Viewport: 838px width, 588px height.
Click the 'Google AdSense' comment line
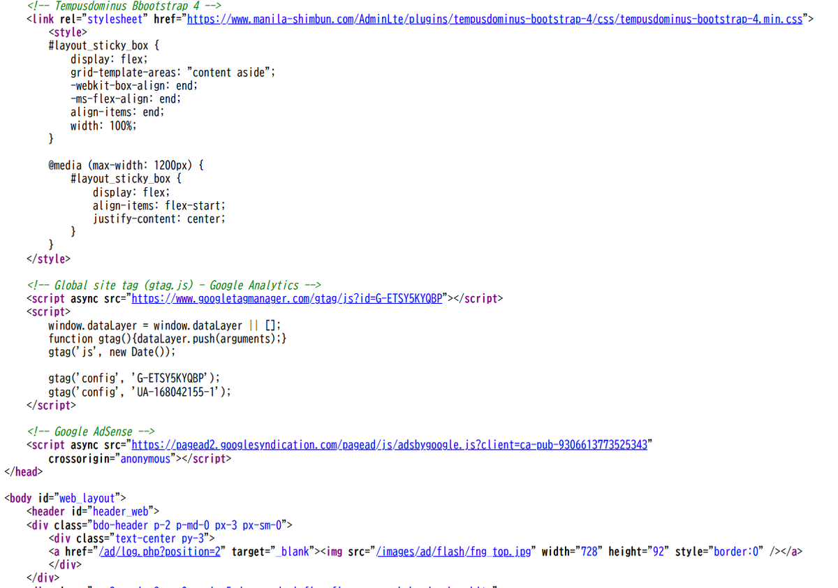coord(91,432)
